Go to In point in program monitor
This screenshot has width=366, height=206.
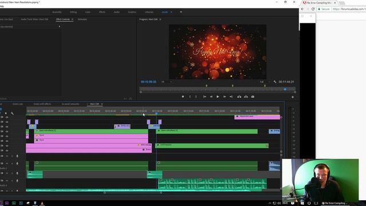205,97
